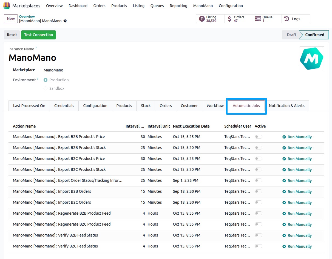332x259 pixels.
Task: Toggle Active for Regenerate B2B Product Feed
Action: (x=259, y=213)
